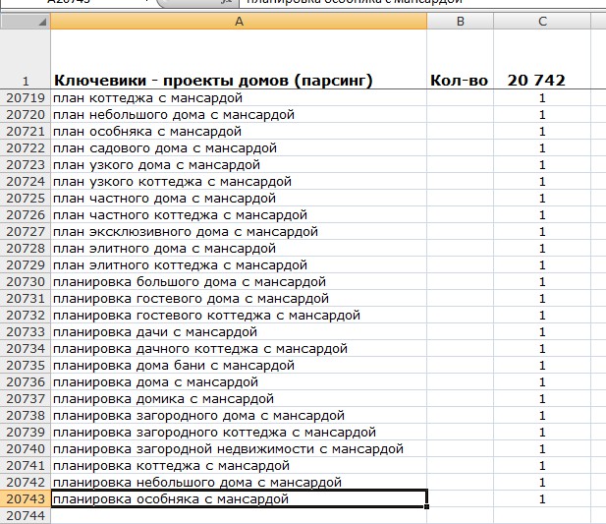Select cell 'план садового дома с мансардой'

[239, 147]
